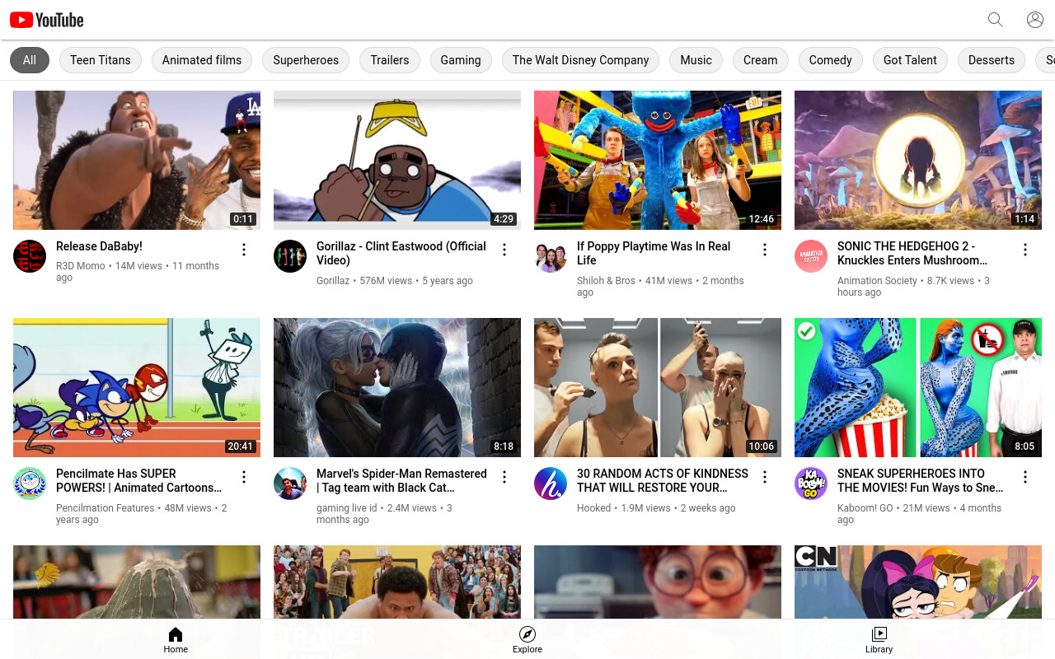Go to Home in bottom bar
Image resolution: width=1055 pixels, height=659 pixels.
[x=176, y=639]
